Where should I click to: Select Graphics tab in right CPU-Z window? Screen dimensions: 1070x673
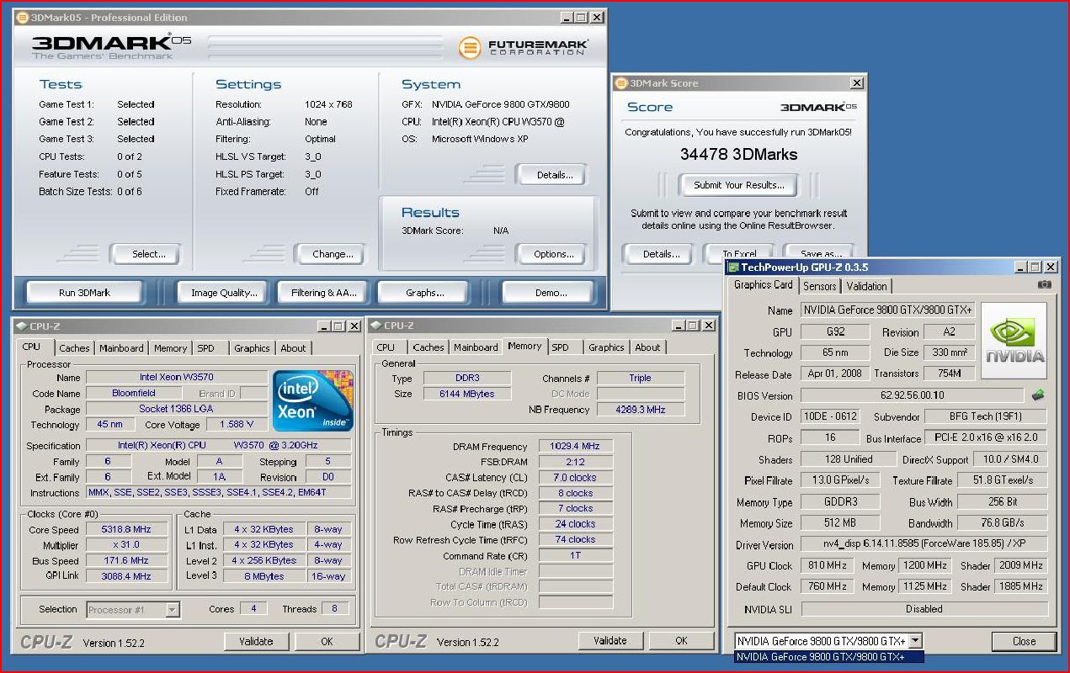point(606,347)
